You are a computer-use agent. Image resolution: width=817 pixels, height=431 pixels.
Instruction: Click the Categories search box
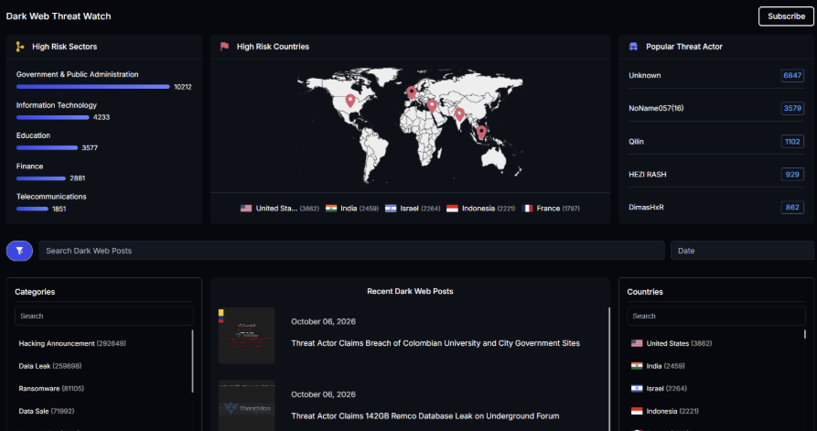(103, 316)
